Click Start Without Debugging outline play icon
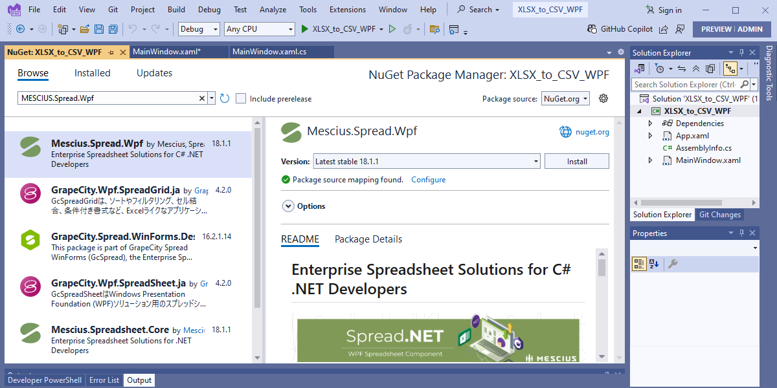The width and height of the screenshot is (777, 388). (x=392, y=29)
